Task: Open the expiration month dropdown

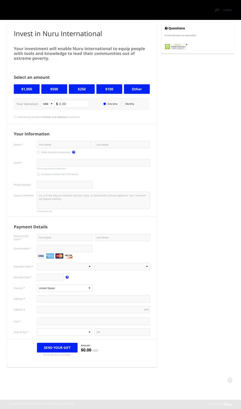Action: tap(65, 267)
